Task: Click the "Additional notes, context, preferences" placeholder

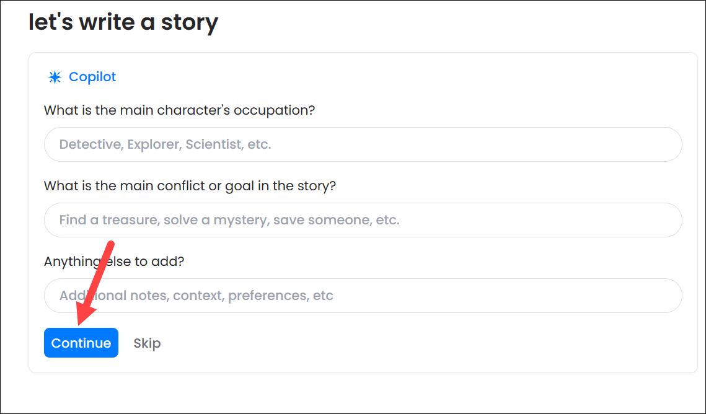Action: point(196,296)
